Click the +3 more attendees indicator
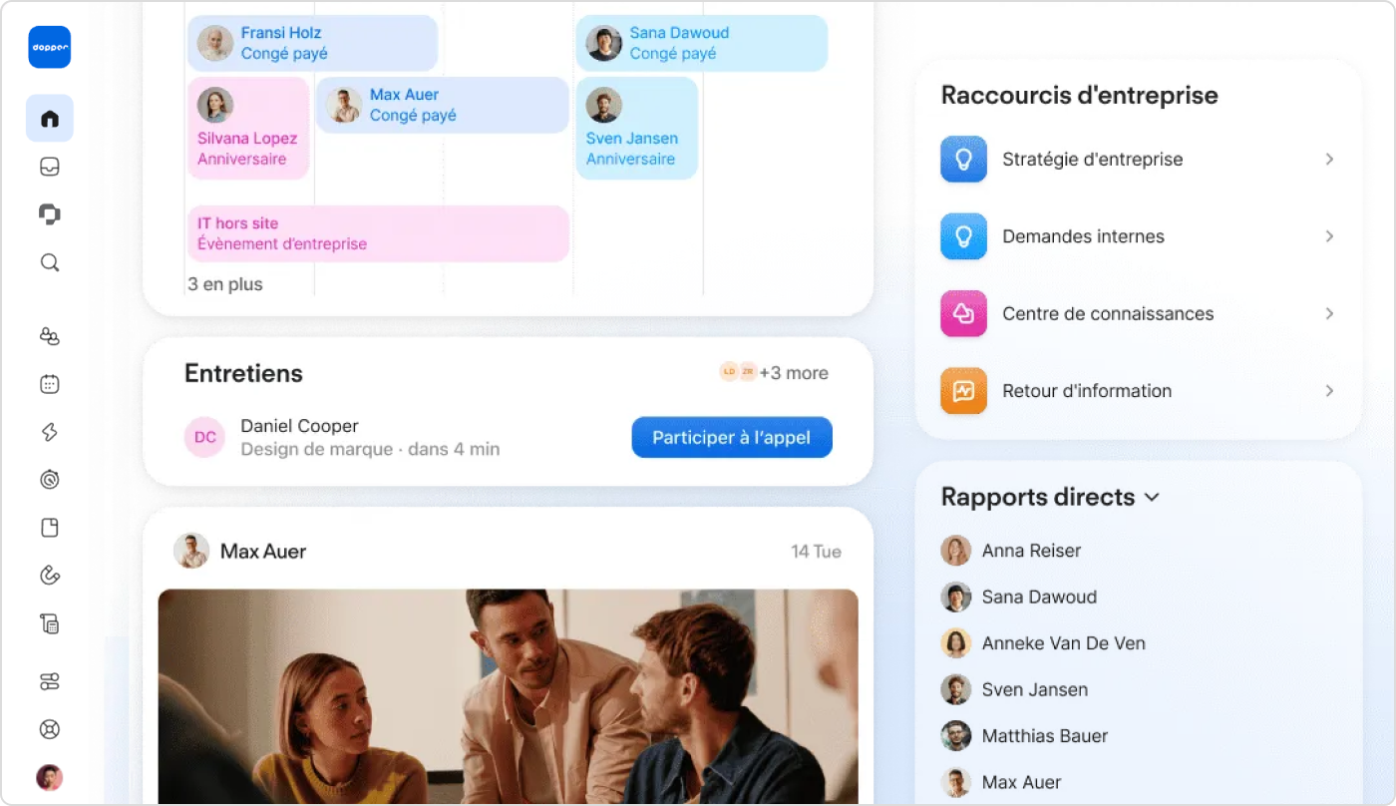Image resolution: width=1396 pixels, height=806 pixels. [794, 372]
